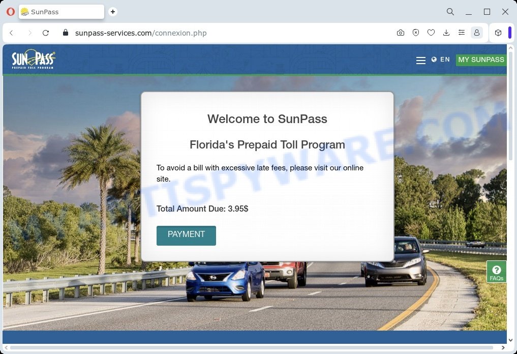Click the MY SUNPASS button
The height and width of the screenshot is (354, 517).
(481, 60)
